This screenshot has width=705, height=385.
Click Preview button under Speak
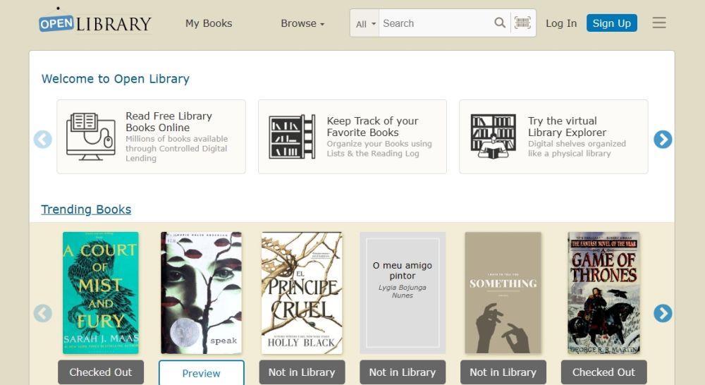pyautogui.click(x=202, y=373)
